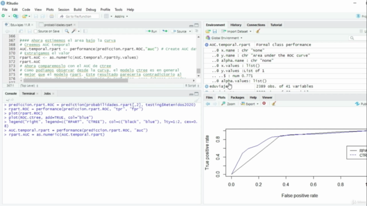The width and height of the screenshot is (367, 206).
Task: Toggle the Source on Save checkbox
Action: [x=36, y=31]
